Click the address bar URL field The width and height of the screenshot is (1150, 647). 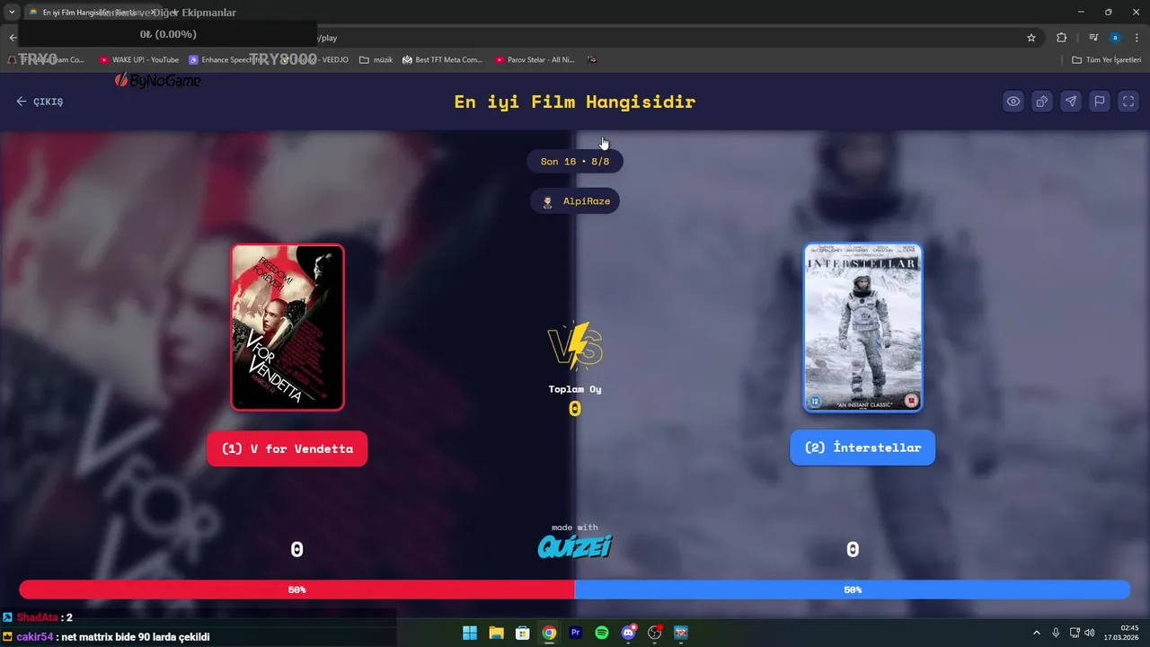click(x=665, y=38)
